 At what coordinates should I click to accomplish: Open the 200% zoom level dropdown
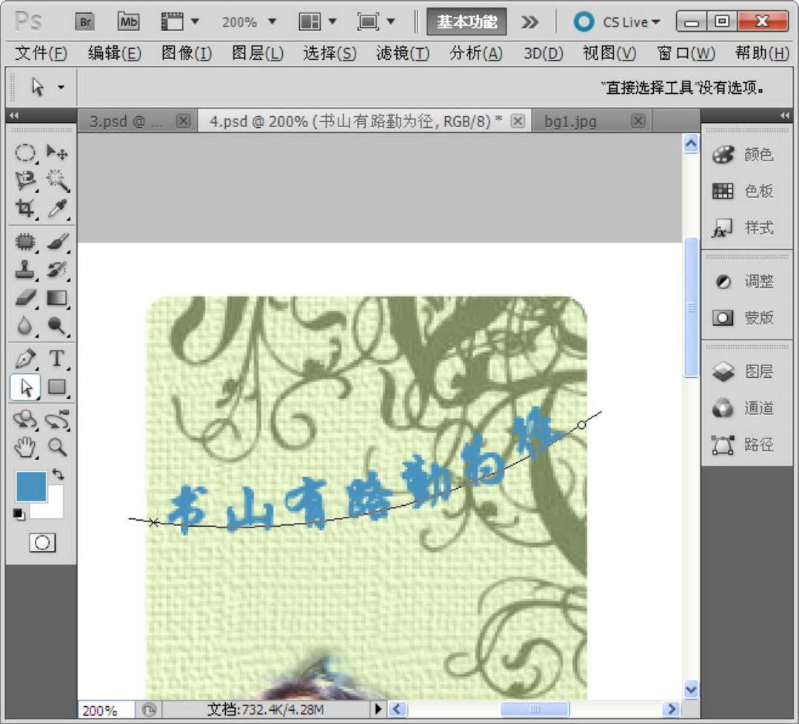click(x=249, y=22)
